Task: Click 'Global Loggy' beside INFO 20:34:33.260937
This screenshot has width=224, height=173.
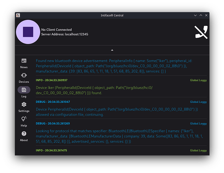Action: tap(198, 80)
